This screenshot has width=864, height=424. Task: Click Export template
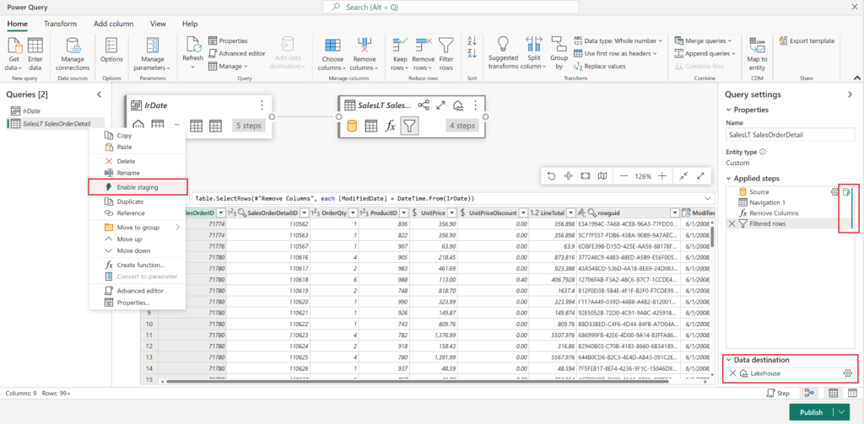(x=807, y=40)
